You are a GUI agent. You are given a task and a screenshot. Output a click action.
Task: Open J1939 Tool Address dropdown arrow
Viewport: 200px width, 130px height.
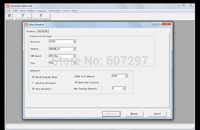[126, 76]
